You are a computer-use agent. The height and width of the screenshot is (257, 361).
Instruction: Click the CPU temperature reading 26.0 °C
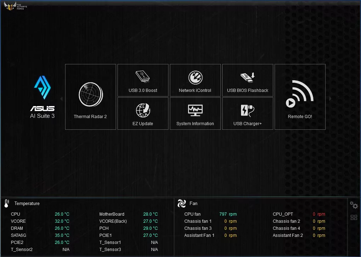pos(62,214)
